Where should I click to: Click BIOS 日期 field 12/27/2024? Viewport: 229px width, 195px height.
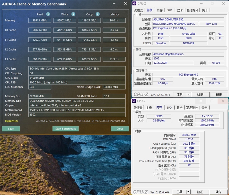(x=173, y=63)
